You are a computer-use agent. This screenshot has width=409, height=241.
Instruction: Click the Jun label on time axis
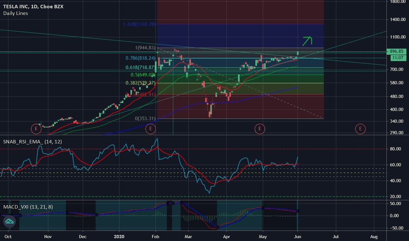click(298, 237)
